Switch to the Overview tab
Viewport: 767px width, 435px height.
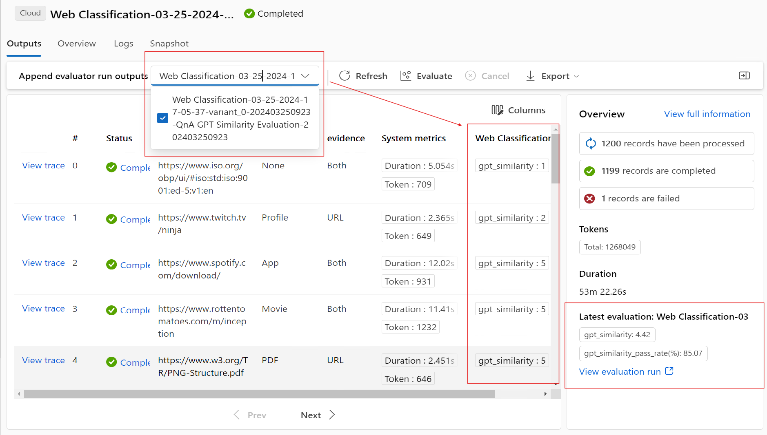coord(76,44)
